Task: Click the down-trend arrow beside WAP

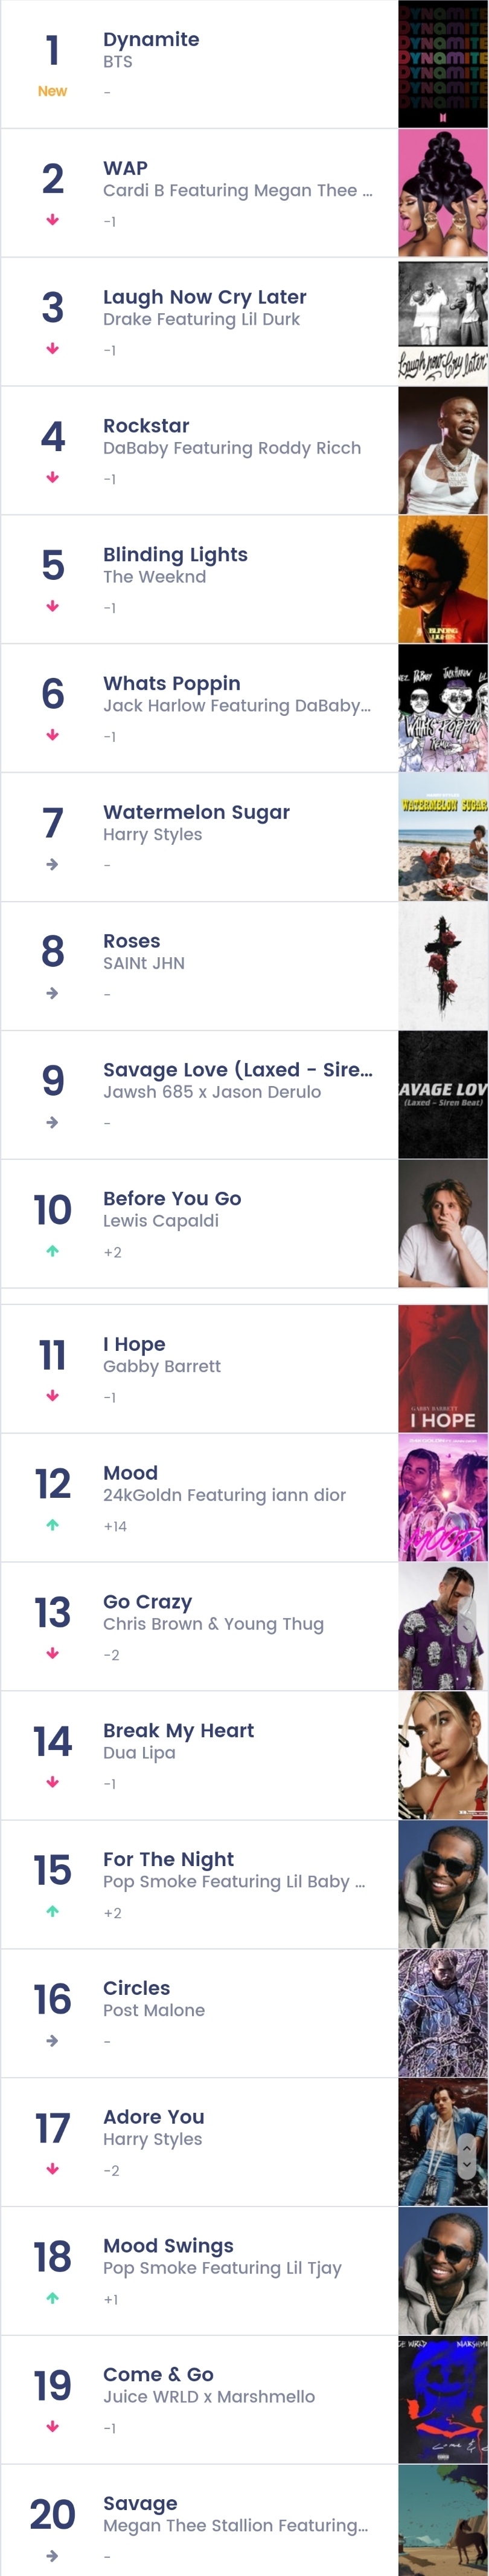Action: (52, 220)
